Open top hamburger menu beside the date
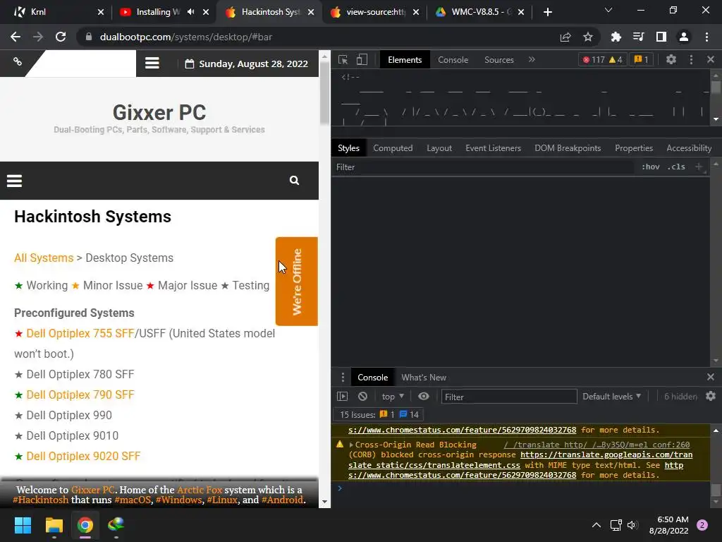The width and height of the screenshot is (722, 542). point(152,63)
